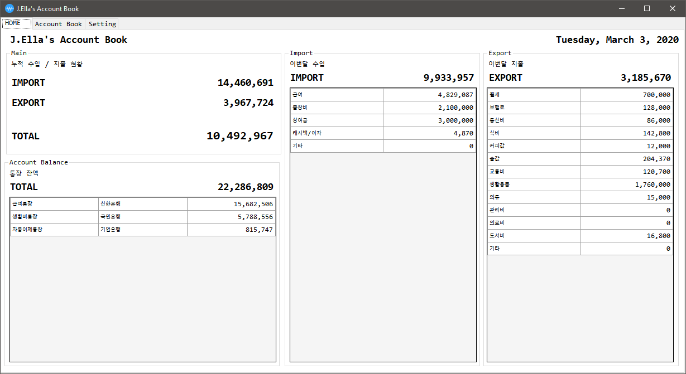Click the 누적 수입 / 지출 현황 label
This screenshot has height=374, width=686.
[x=47, y=64]
